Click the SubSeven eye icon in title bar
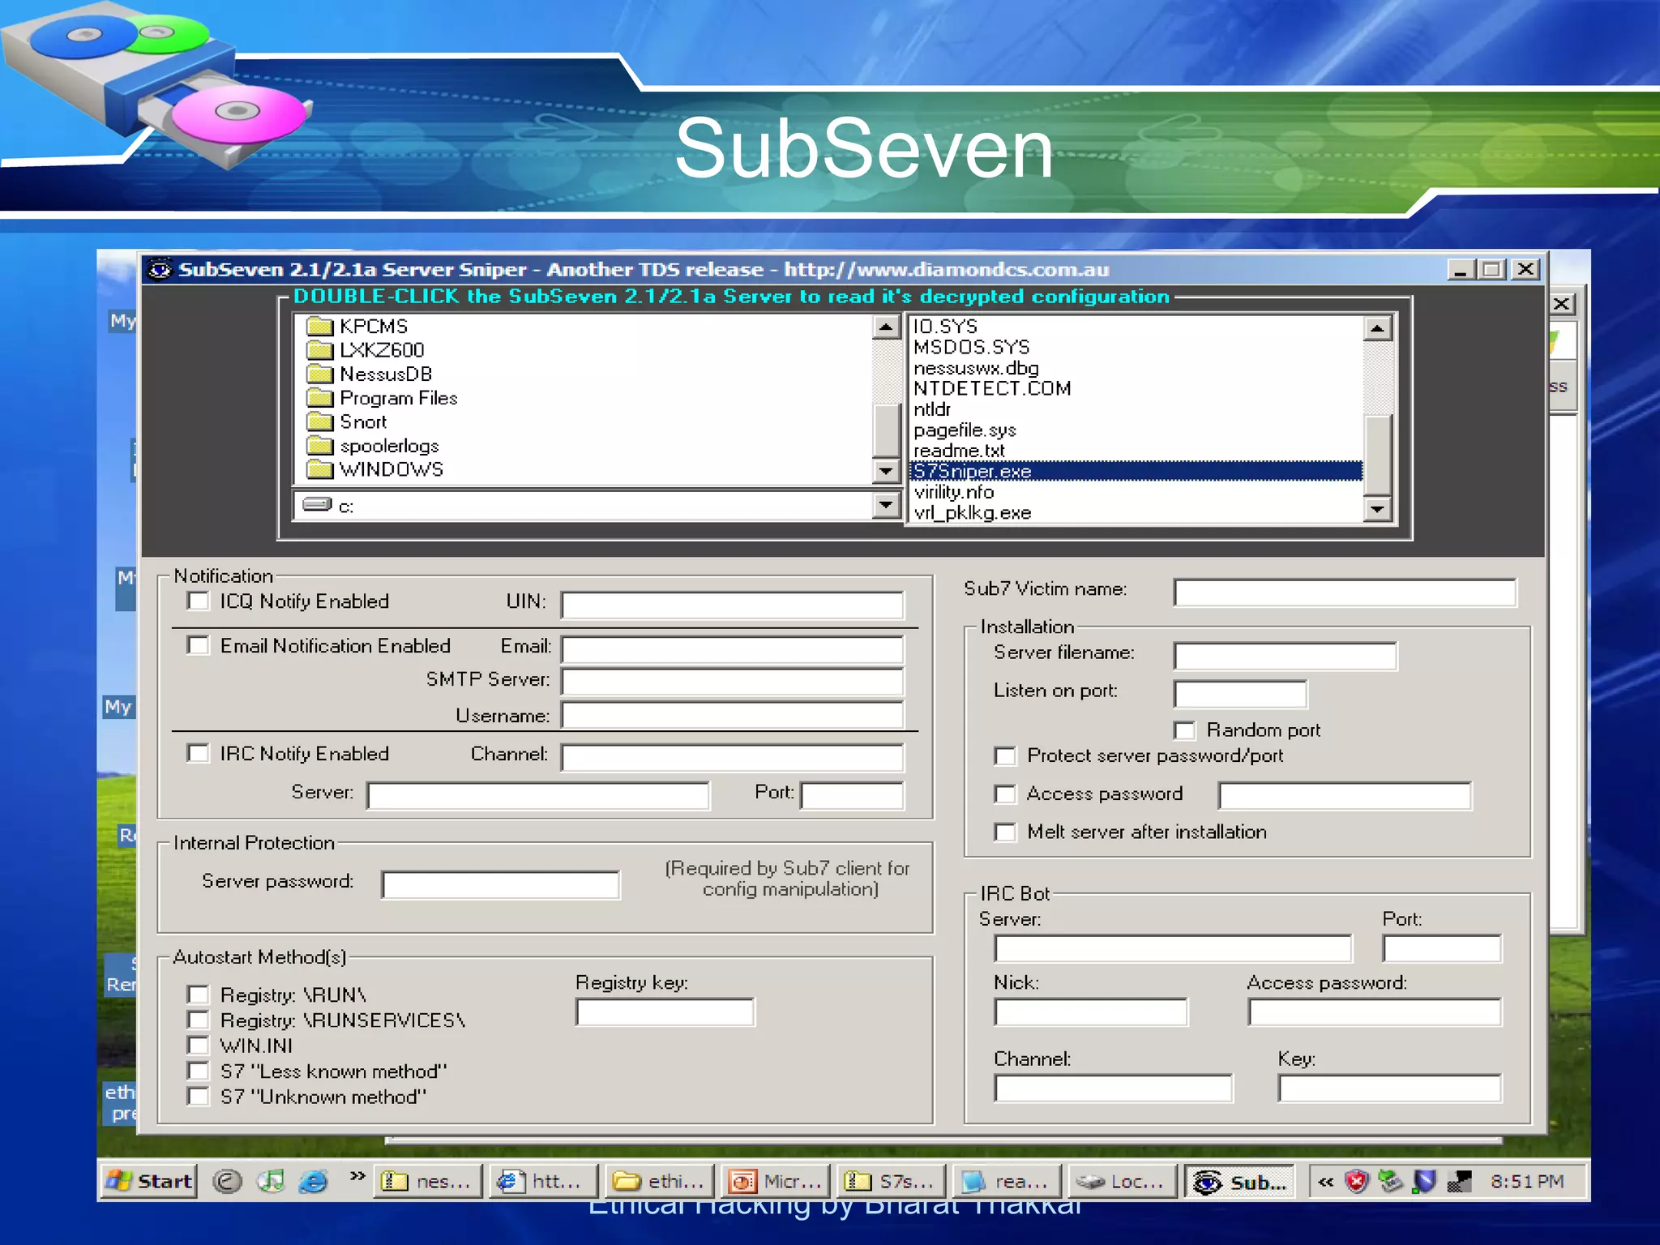 [x=160, y=270]
